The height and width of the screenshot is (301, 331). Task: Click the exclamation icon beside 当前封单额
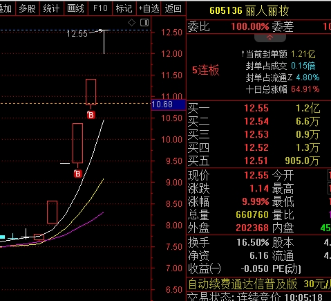click(x=243, y=54)
